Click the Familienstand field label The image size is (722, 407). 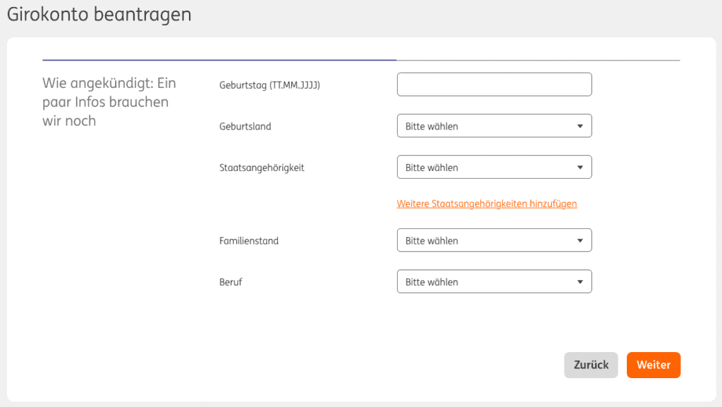249,241
